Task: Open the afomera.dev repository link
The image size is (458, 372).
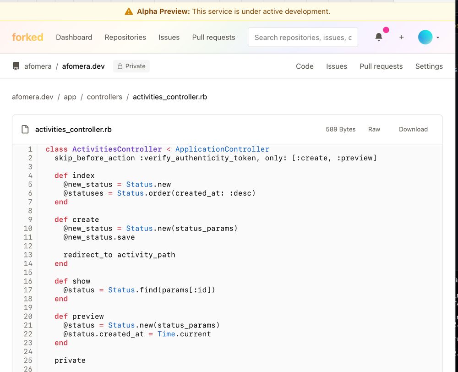Action: pos(83,66)
